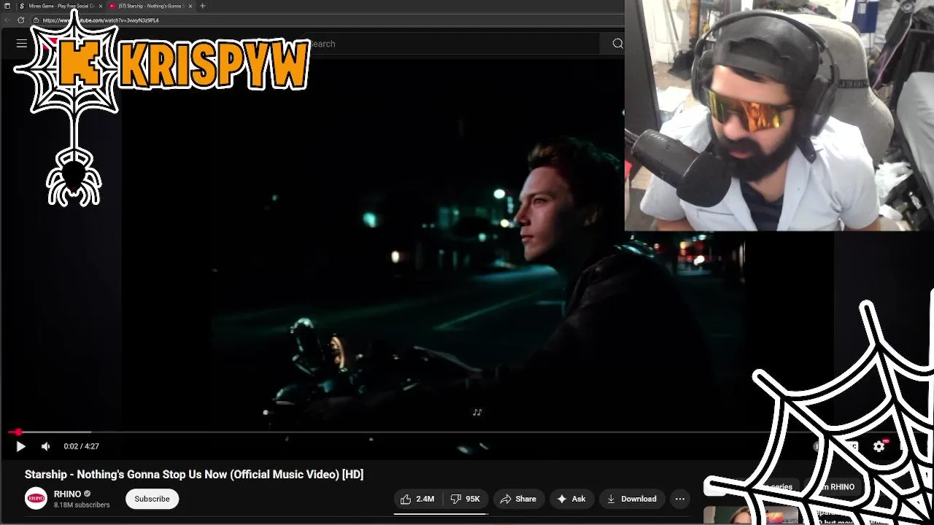This screenshot has height=525, width=934.
Task: Open the YouTube hamburger guide menu
Action: pyautogui.click(x=22, y=44)
